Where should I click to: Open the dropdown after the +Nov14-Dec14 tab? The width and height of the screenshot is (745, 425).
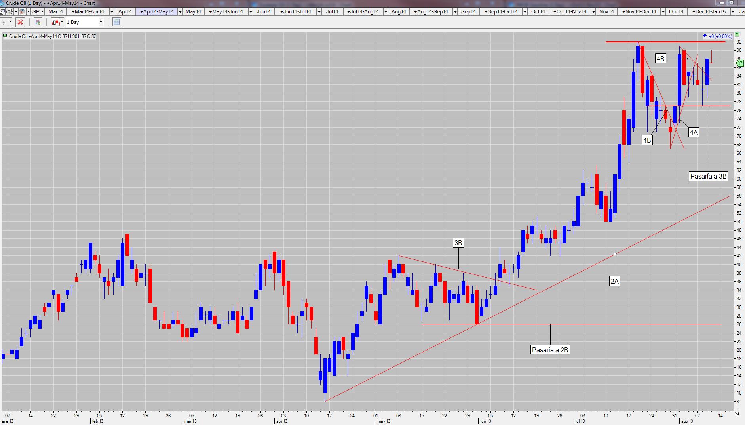coord(663,11)
